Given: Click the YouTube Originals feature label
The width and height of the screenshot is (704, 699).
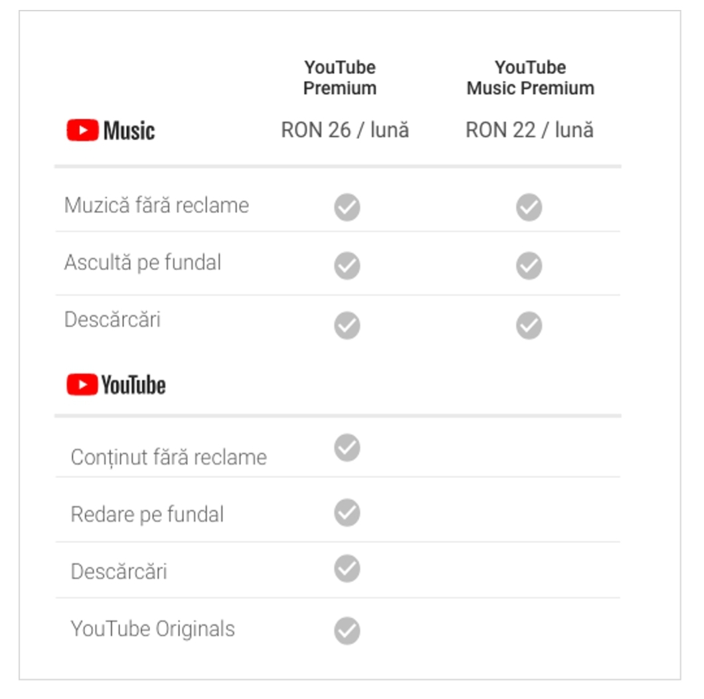Looking at the screenshot, I should click(x=153, y=629).
